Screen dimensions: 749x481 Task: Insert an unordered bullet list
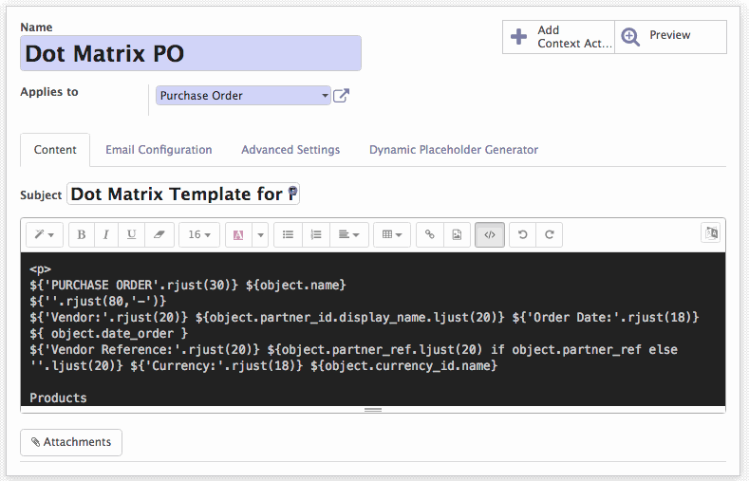288,234
